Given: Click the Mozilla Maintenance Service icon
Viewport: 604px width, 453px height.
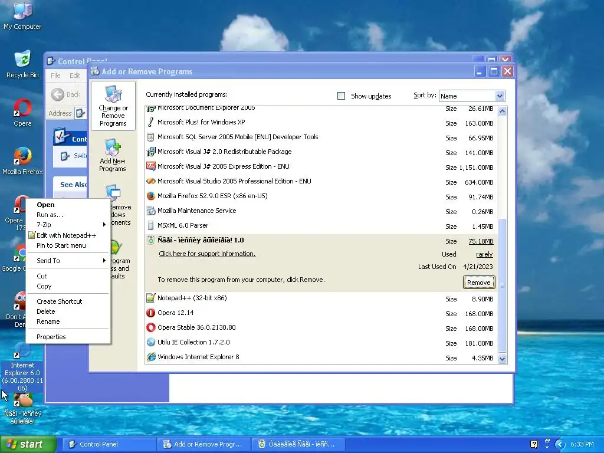Looking at the screenshot, I should pos(150,211).
